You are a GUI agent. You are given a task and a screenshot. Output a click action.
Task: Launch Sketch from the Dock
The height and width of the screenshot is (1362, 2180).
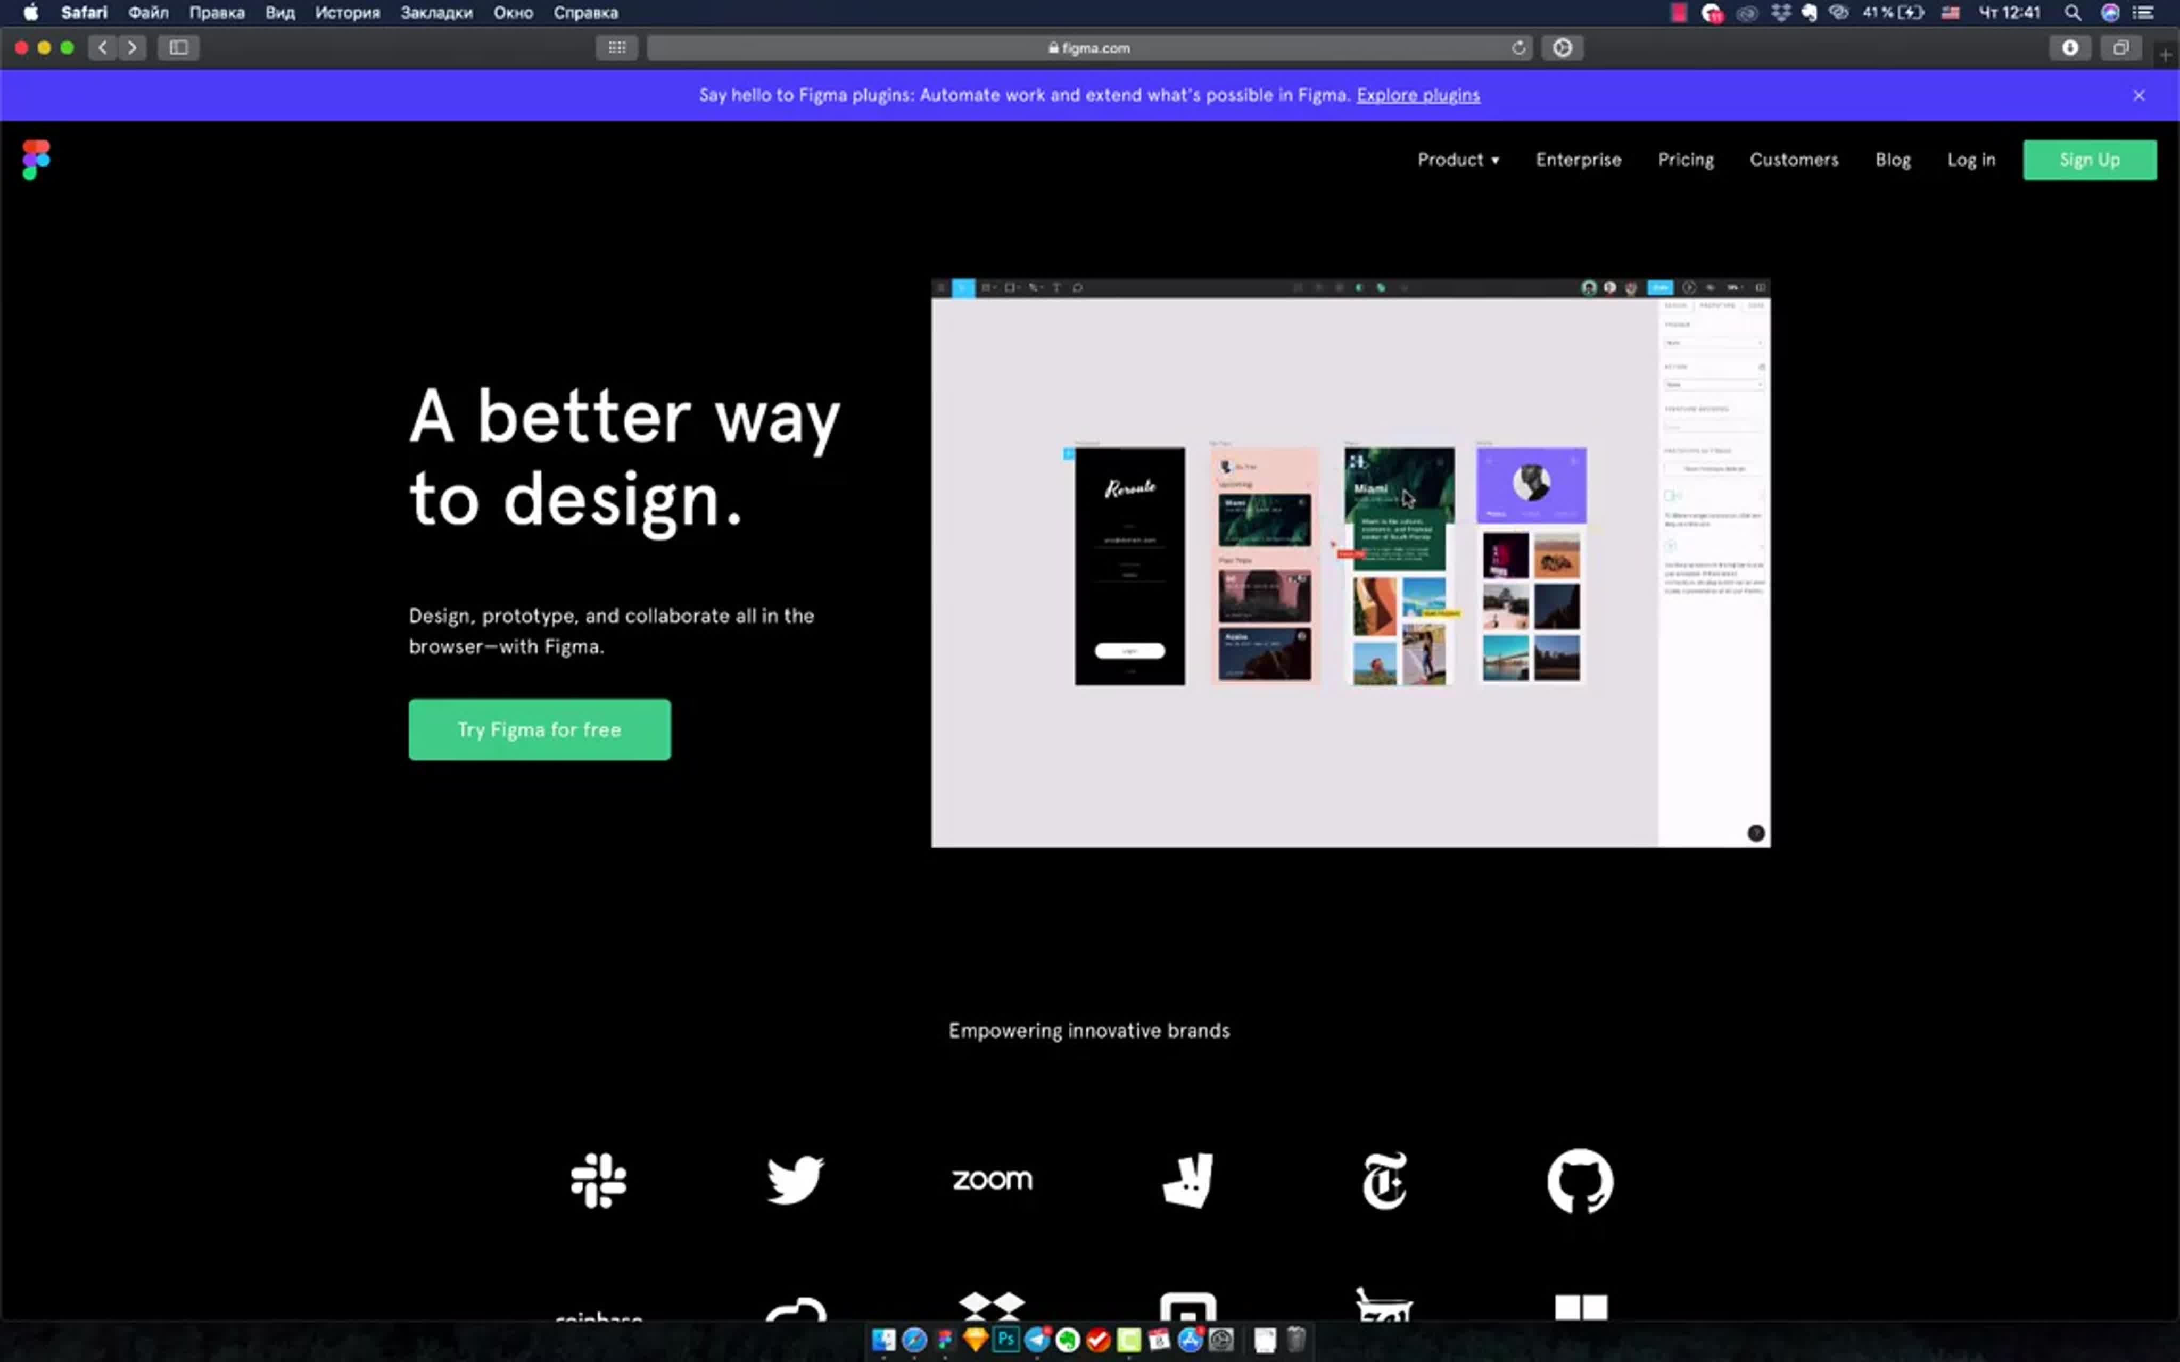click(975, 1340)
